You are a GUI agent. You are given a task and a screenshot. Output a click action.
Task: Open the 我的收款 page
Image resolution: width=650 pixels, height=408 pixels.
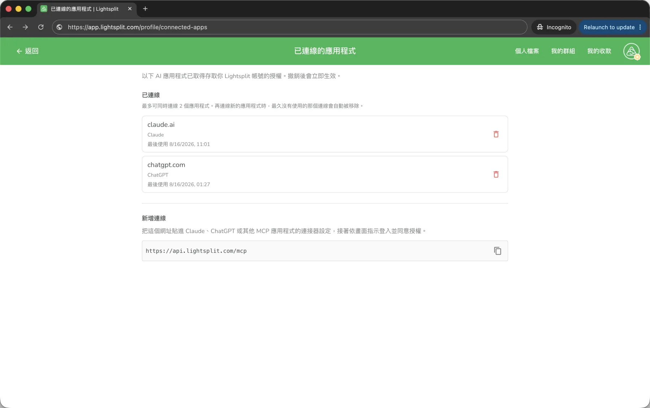[599, 51]
